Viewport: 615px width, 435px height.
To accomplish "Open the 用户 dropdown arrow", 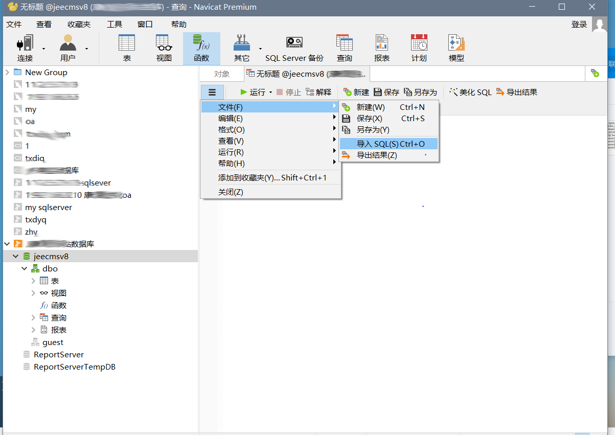I will coord(86,49).
